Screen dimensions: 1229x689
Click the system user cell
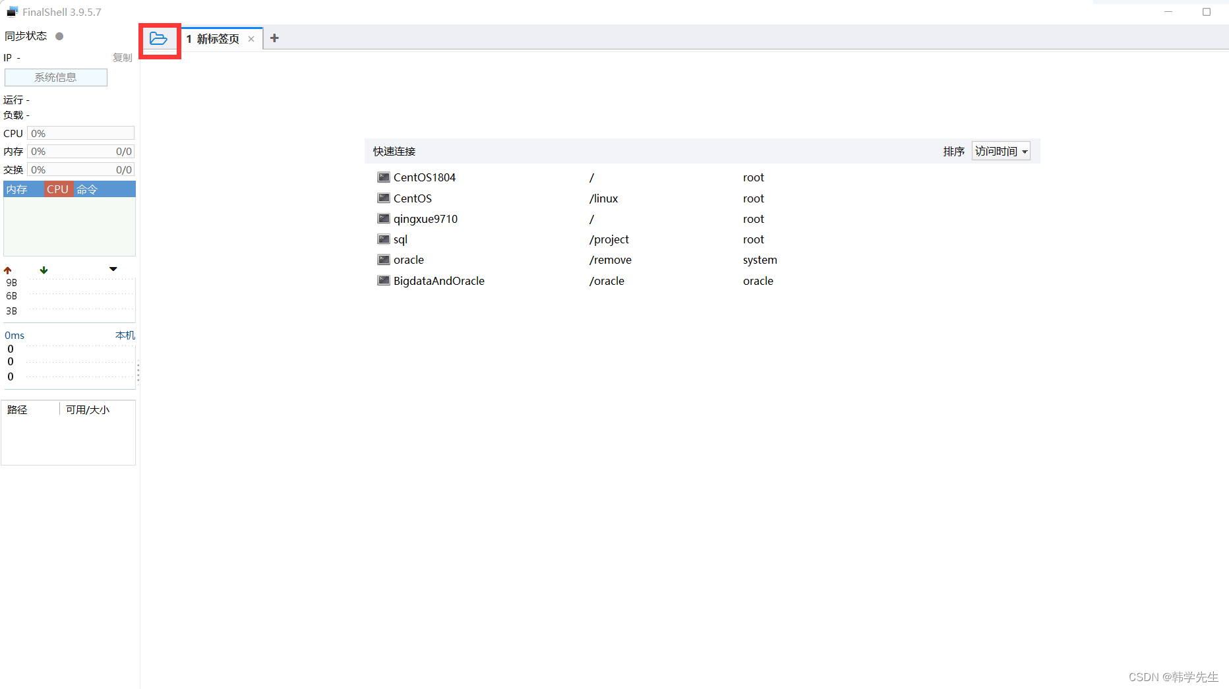point(760,260)
